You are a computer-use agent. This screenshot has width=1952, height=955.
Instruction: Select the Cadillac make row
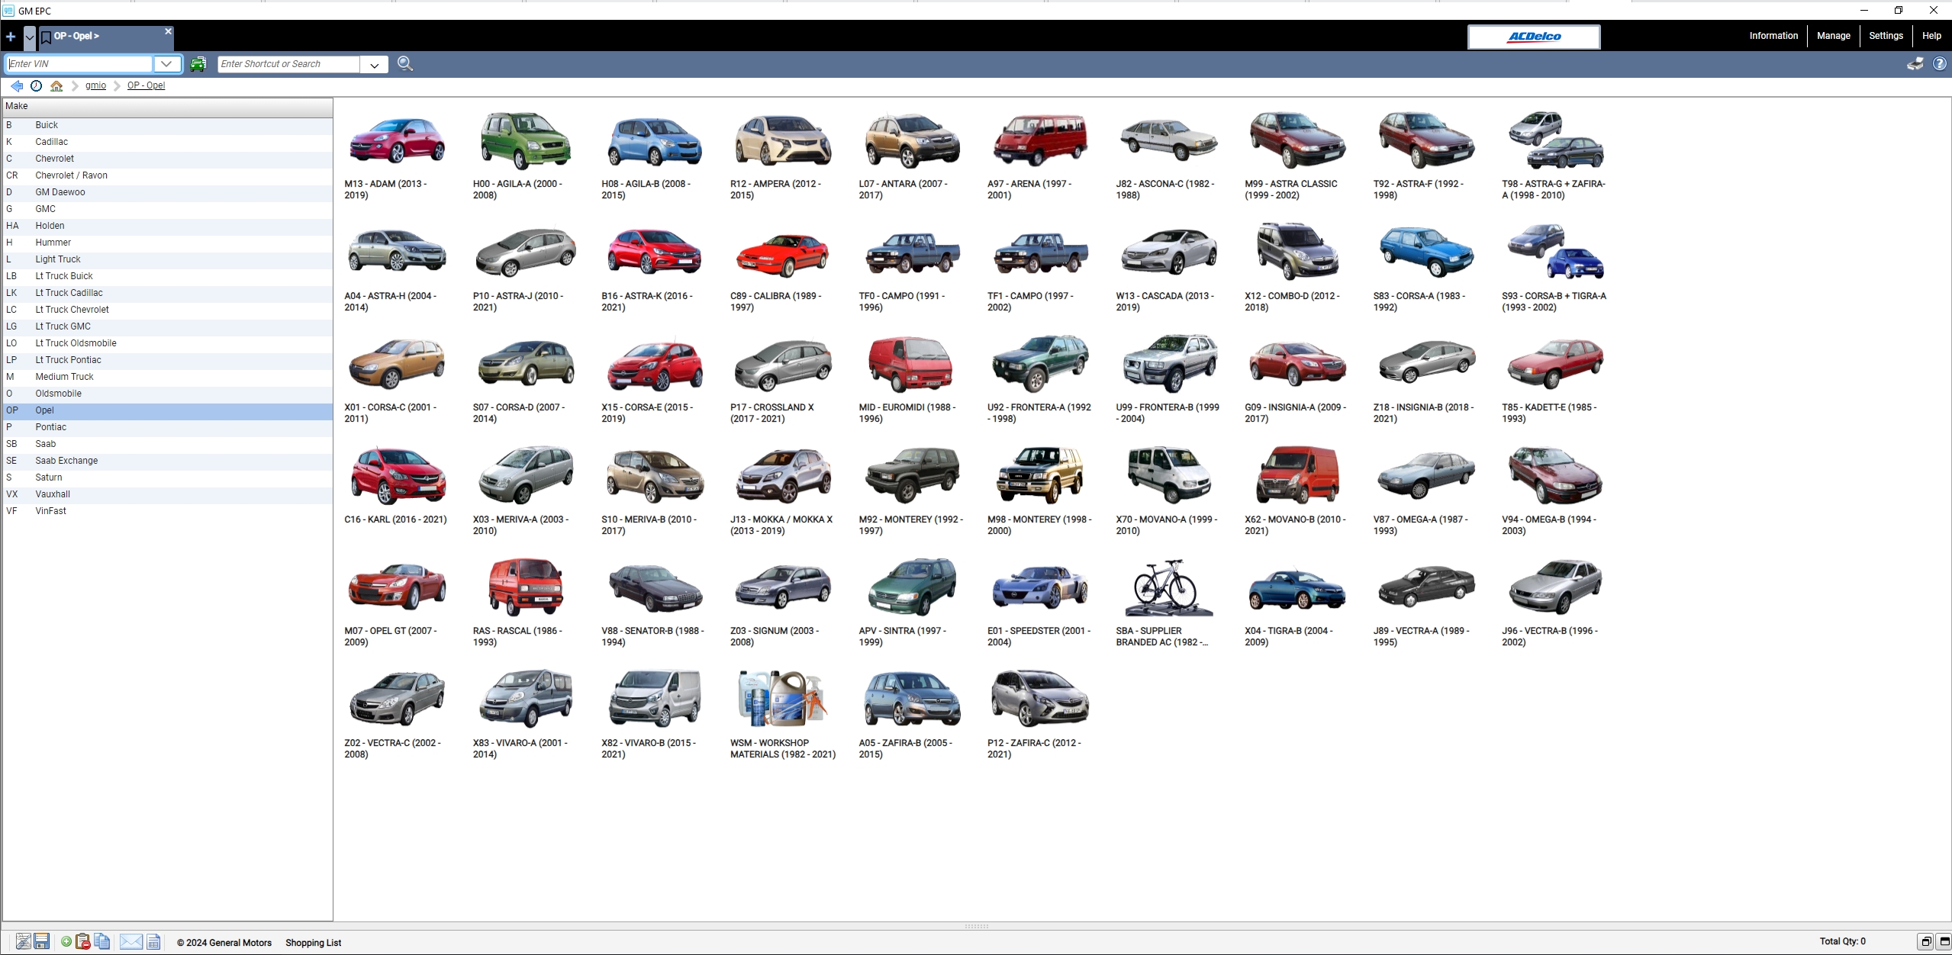tap(168, 142)
